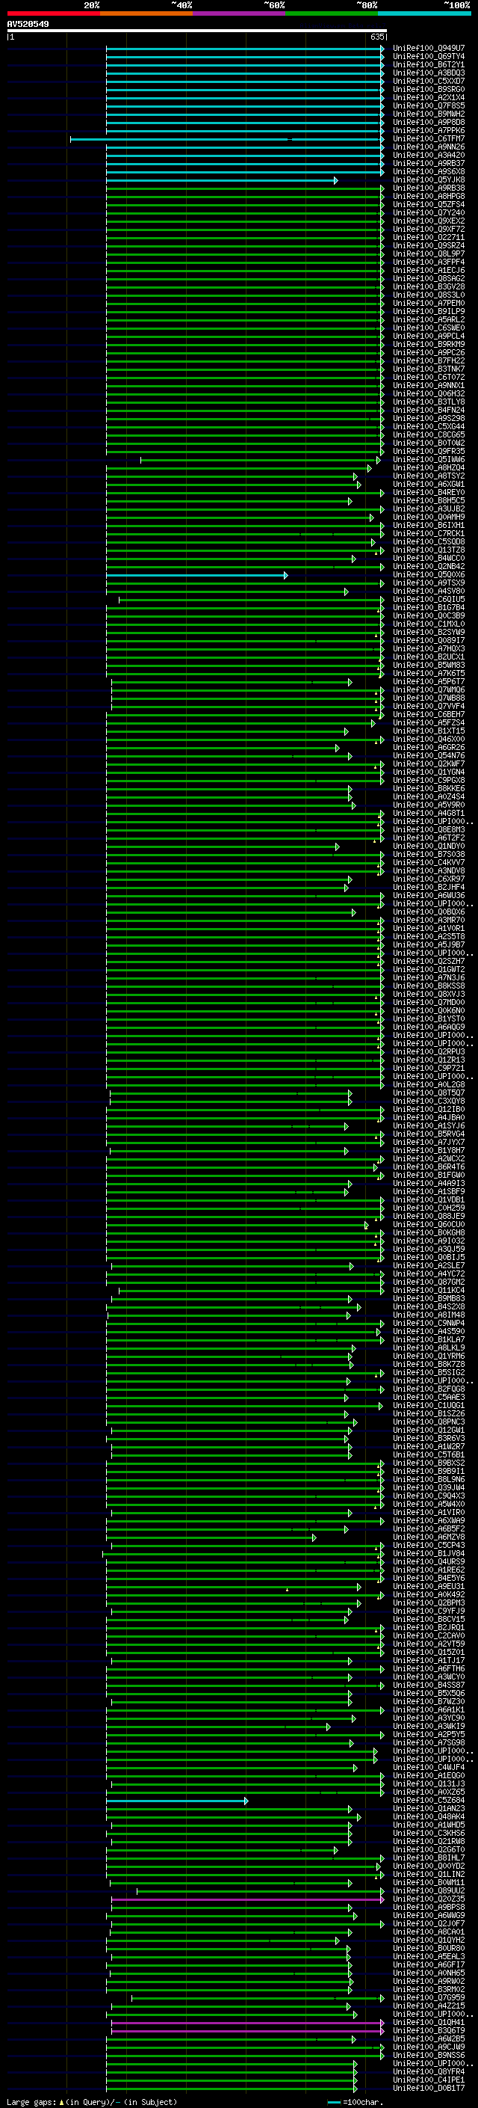The height and width of the screenshot is (2108, 478).
Task: Select label UniRef100_Q1NDY0
Action: pyautogui.click(x=429, y=846)
